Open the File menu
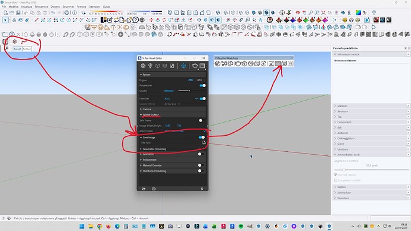Image resolution: width=411 pixels, height=231 pixels. 4,7
